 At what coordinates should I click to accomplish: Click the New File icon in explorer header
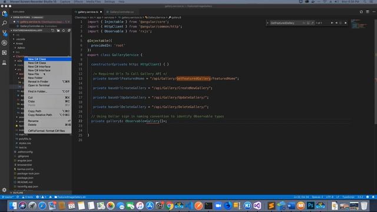click(52, 31)
